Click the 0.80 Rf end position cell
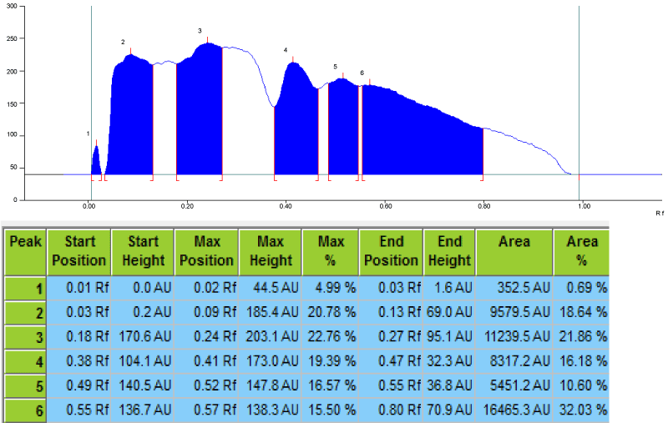Image resolution: width=668 pixels, height=423 pixels. pyautogui.click(x=391, y=410)
